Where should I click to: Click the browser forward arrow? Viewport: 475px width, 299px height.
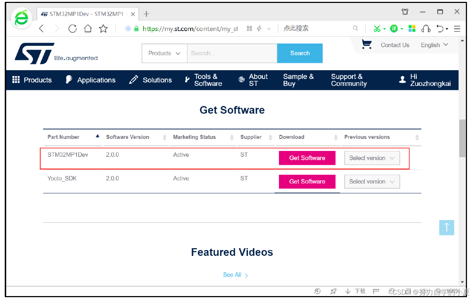pos(57,29)
